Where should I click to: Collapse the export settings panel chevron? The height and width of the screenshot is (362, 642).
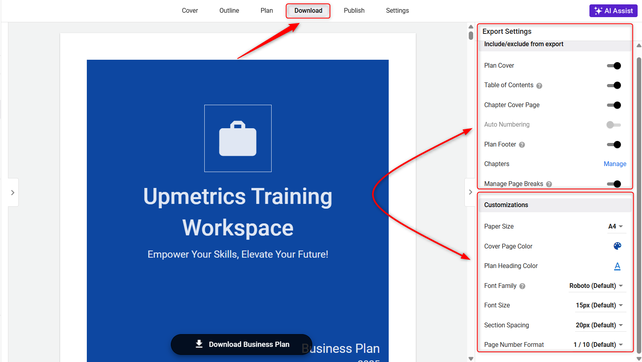[470, 192]
